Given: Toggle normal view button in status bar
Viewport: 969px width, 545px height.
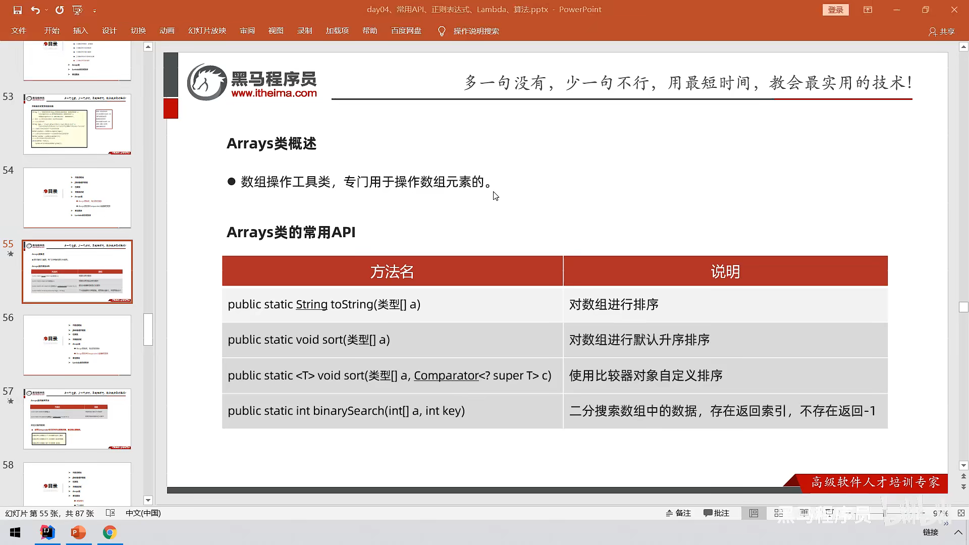Looking at the screenshot, I should pos(753,513).
